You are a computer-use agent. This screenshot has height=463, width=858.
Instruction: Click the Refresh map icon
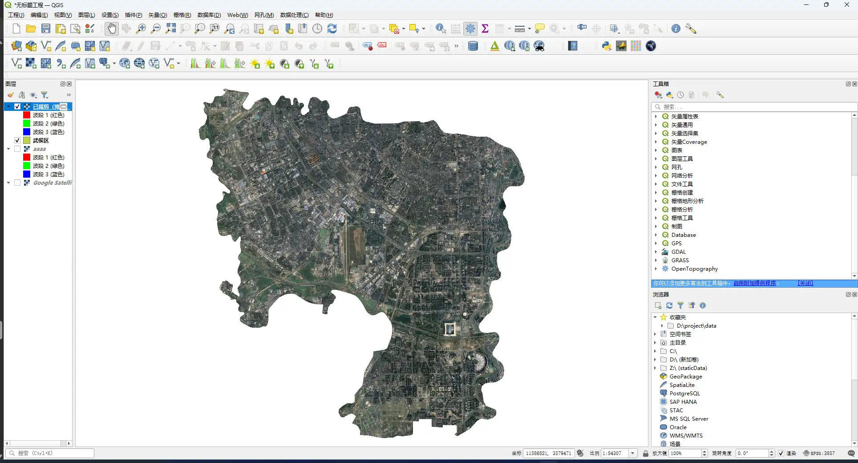(x=332, y=29)
